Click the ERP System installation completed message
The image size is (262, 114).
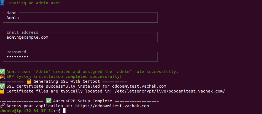(x=64, y=76)
